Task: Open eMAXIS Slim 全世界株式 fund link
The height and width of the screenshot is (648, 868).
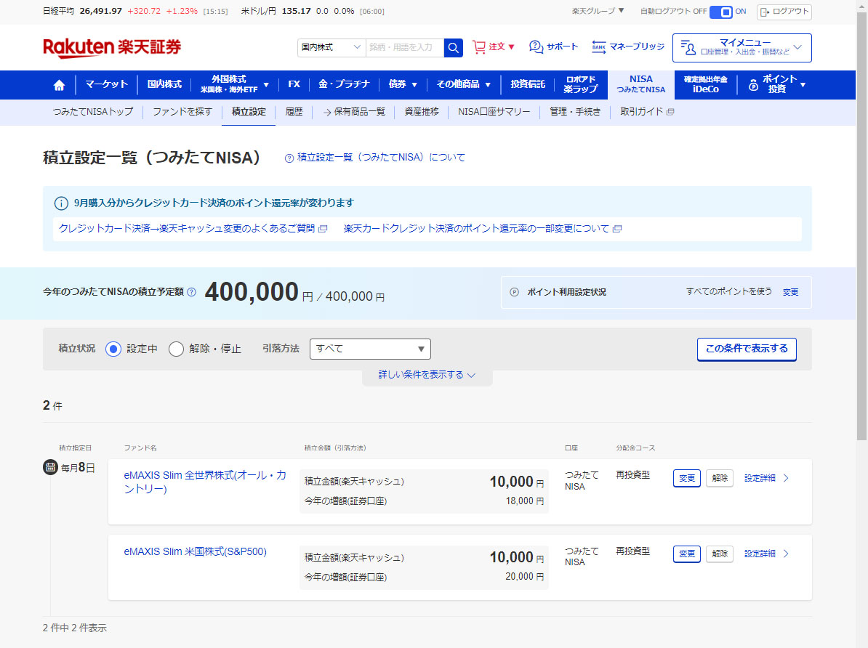Action: tap(205, 482)
